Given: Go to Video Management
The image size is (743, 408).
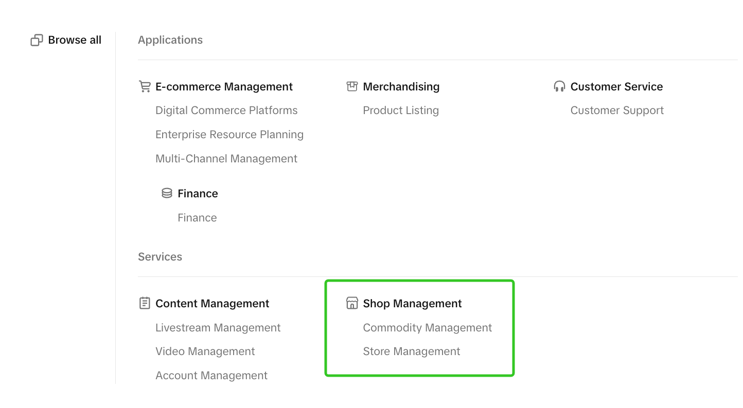Looking at the screenshot, I should (205, 351).
